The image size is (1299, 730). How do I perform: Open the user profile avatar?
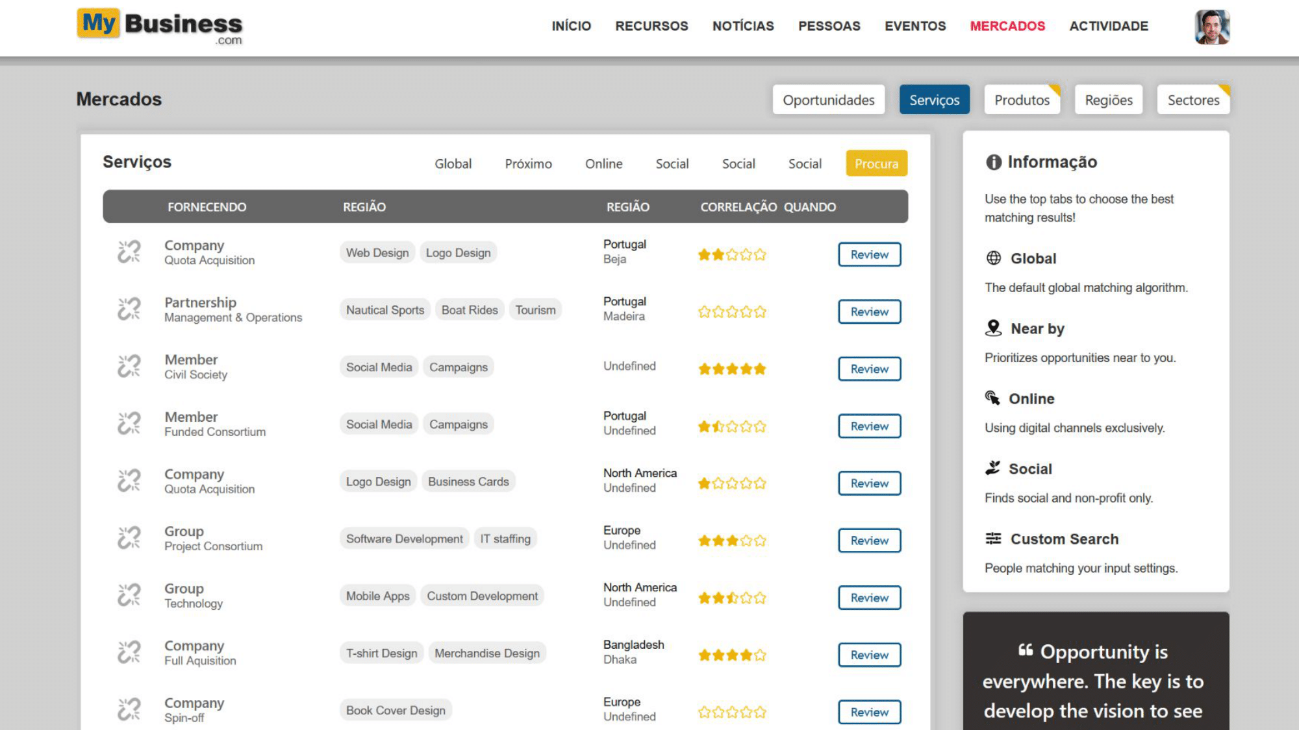coord(1211,27)
